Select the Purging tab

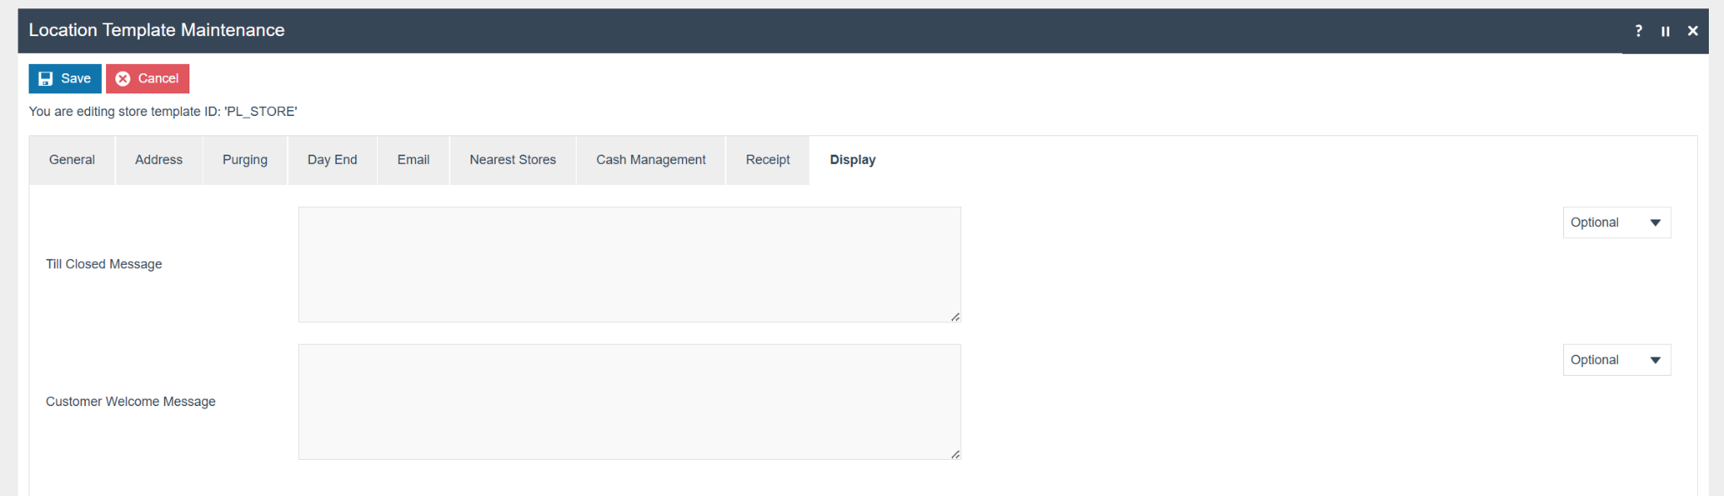244,160
